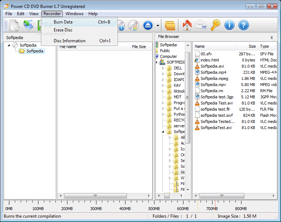Select the Public folder in browser tree
Screen dimensions: 281x222
[x=165, y=51]
